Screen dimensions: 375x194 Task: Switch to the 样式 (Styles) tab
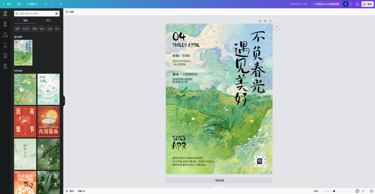48,20
